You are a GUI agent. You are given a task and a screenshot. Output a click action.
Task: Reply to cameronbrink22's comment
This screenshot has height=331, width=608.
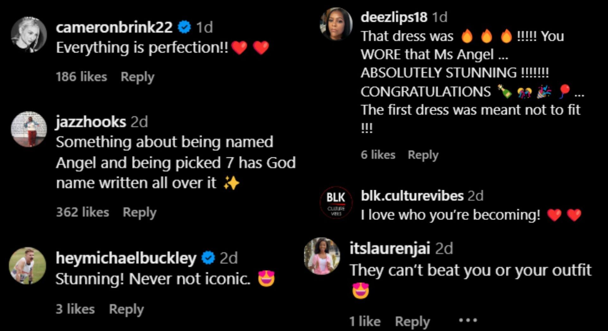click(x=137, y=77)
